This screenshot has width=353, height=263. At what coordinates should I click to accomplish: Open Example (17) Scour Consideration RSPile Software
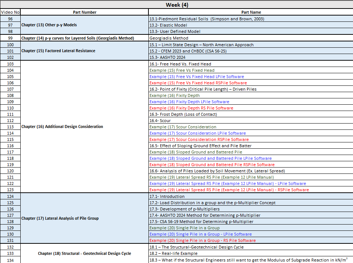pos(199,139)
